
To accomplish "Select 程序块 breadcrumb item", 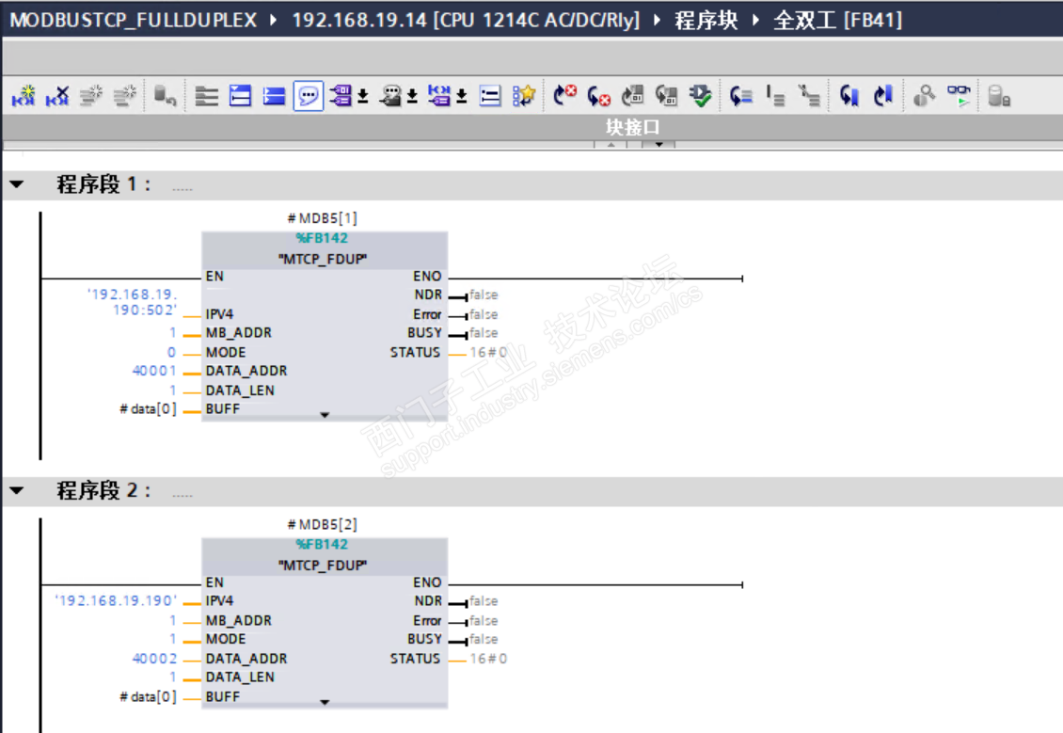I will point(706,20).
